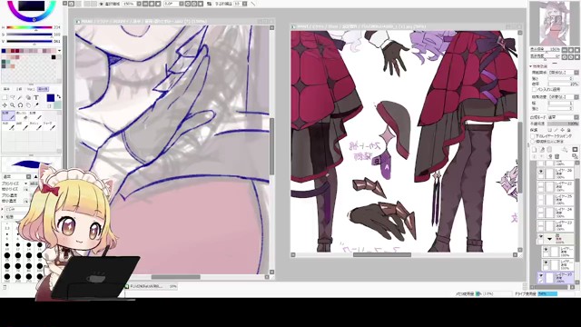Select the shape tool icon
581x327 pixels.
click(28, 97)
